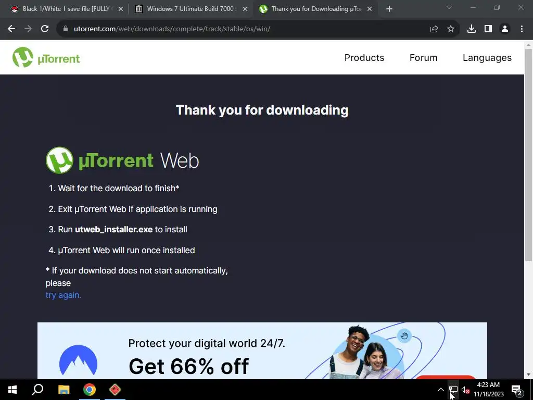Click the browser forward arrow

click(28, 29)
